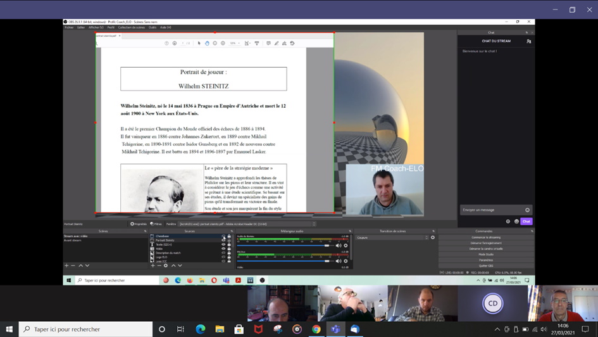Add a comment note in Acrobat toolbar
Image resolution: width=598 pixels, height=337 pixels.
pyautogui.click(x=268, y=44)
